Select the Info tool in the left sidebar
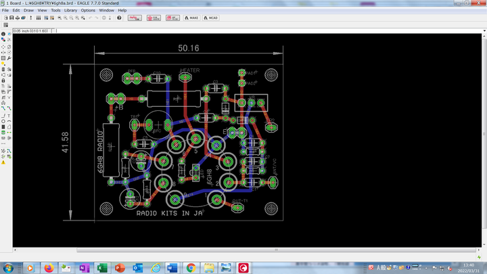Image resolution: width=487 pixels, height=274 pixels. pyautogui.click(x=3, y=34)
